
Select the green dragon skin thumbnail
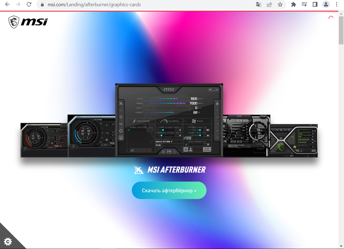(x=294, y=141)
